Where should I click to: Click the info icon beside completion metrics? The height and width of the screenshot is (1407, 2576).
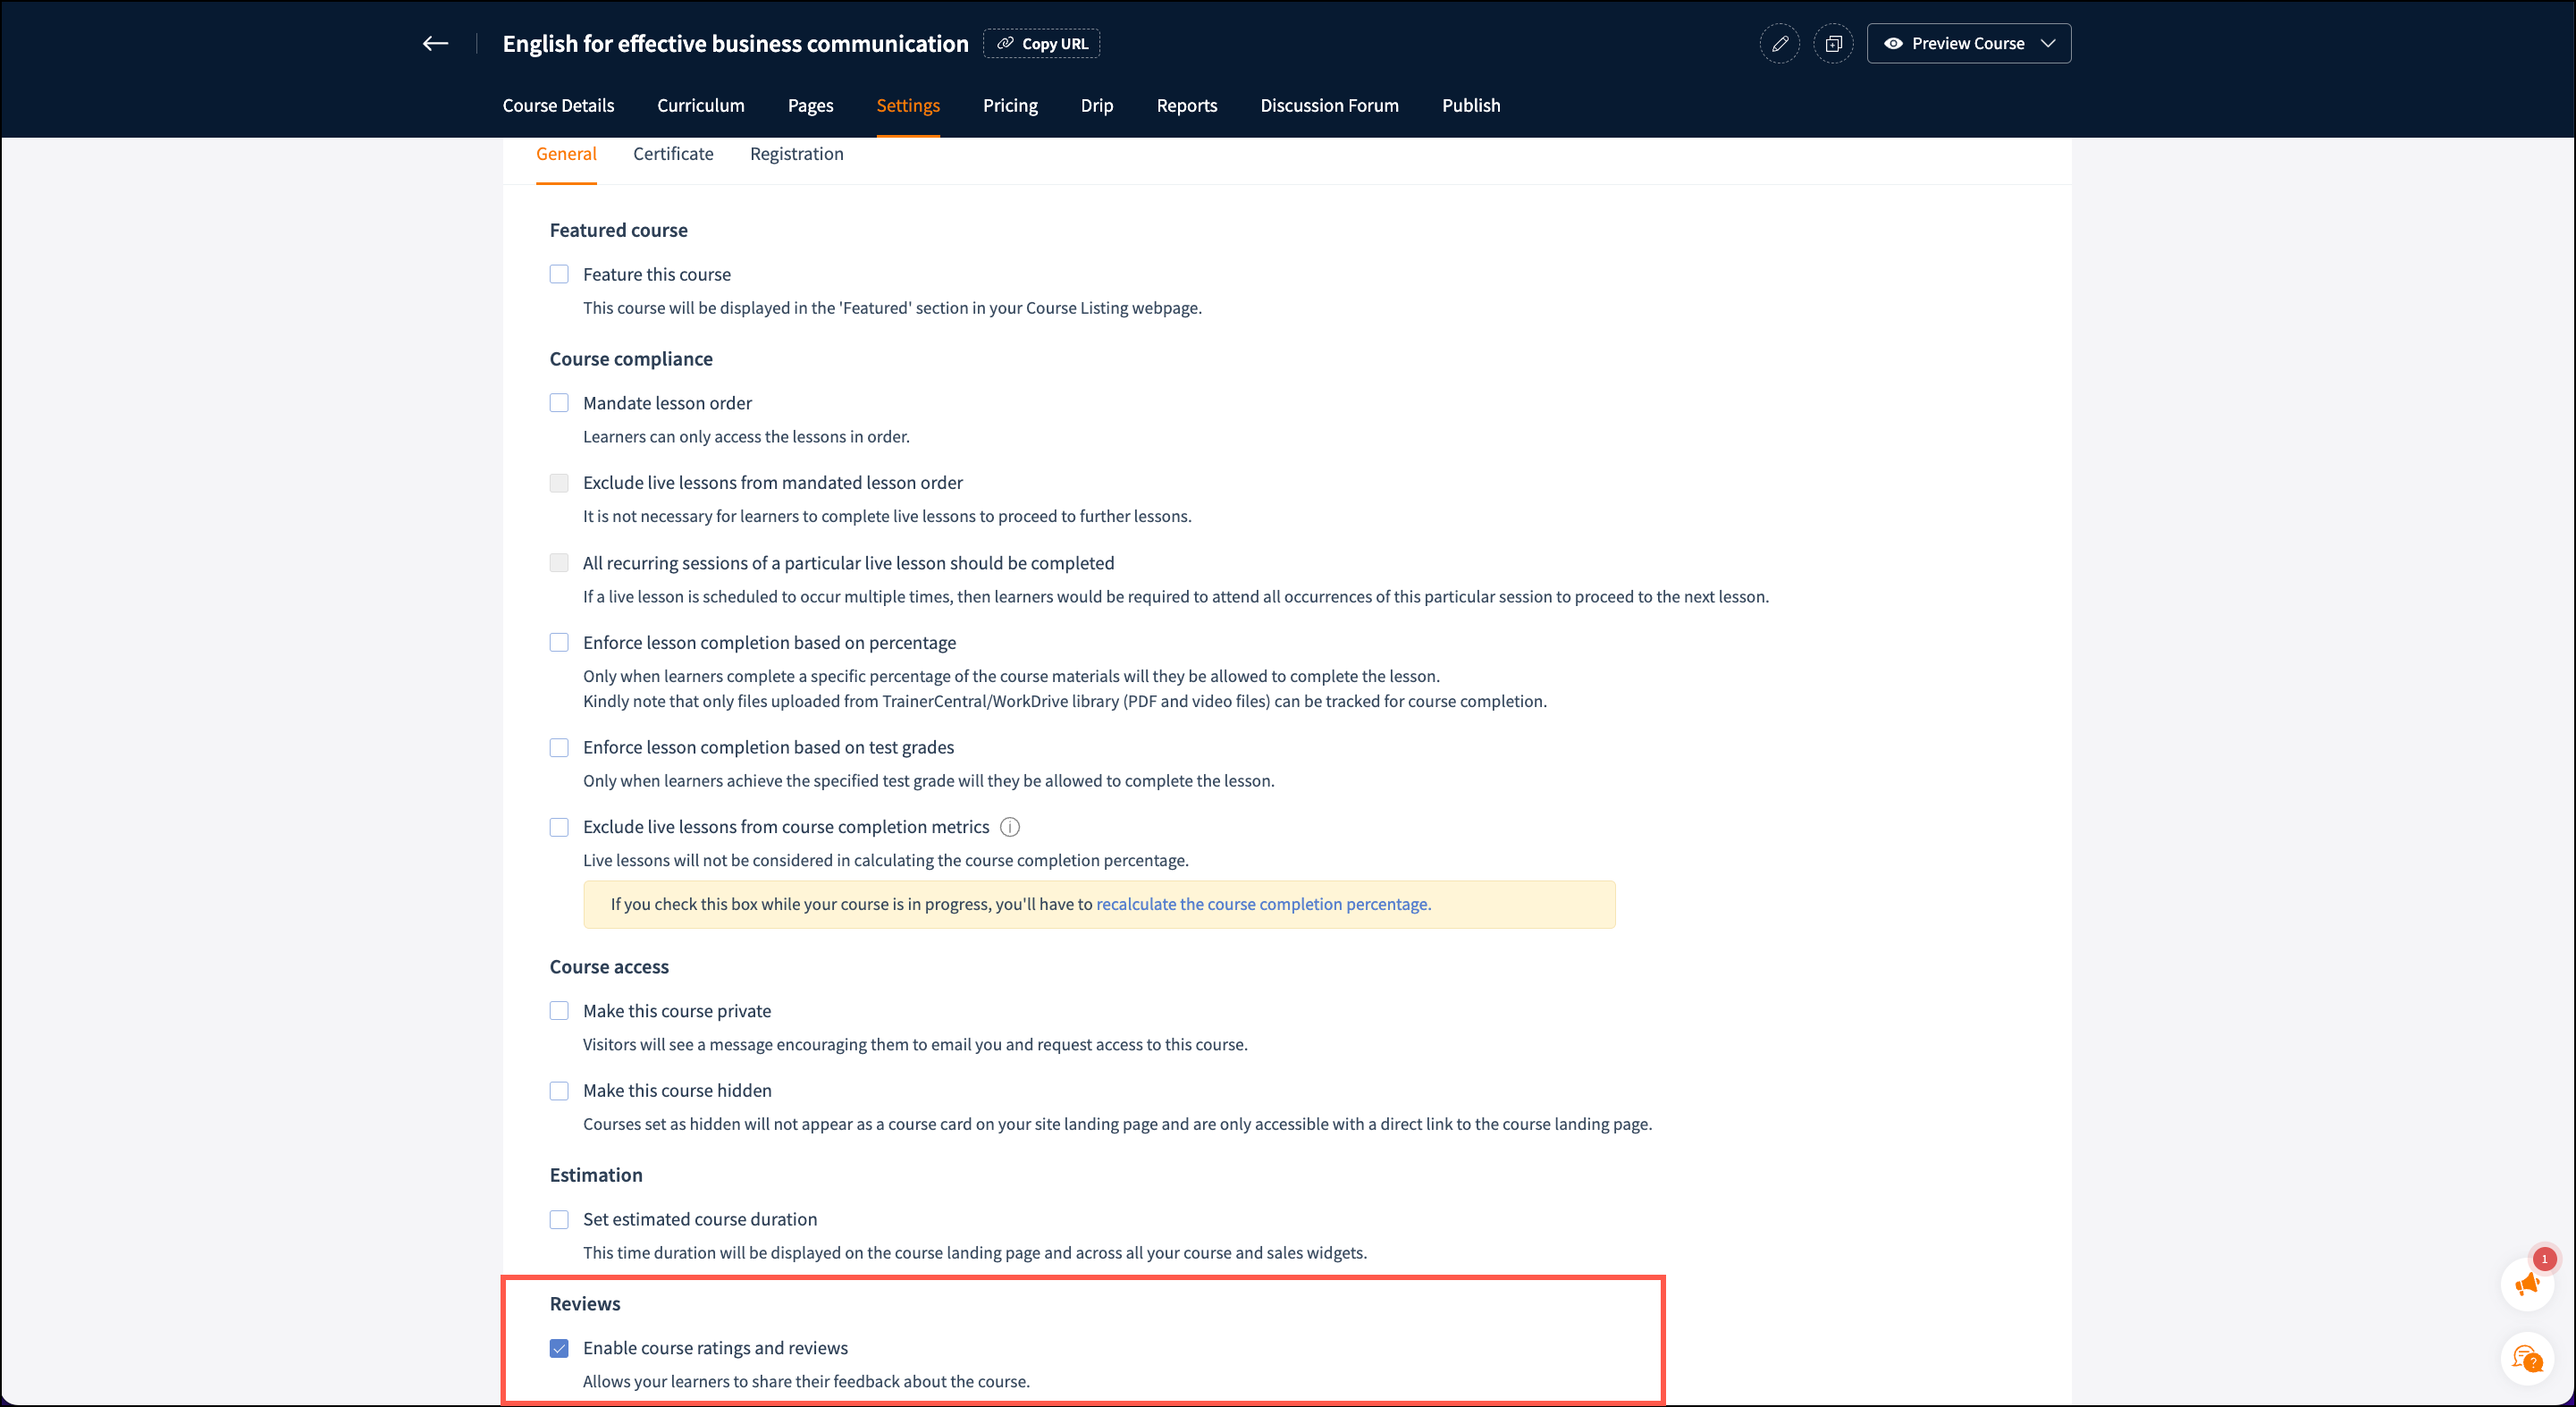tap(1010, 827)
